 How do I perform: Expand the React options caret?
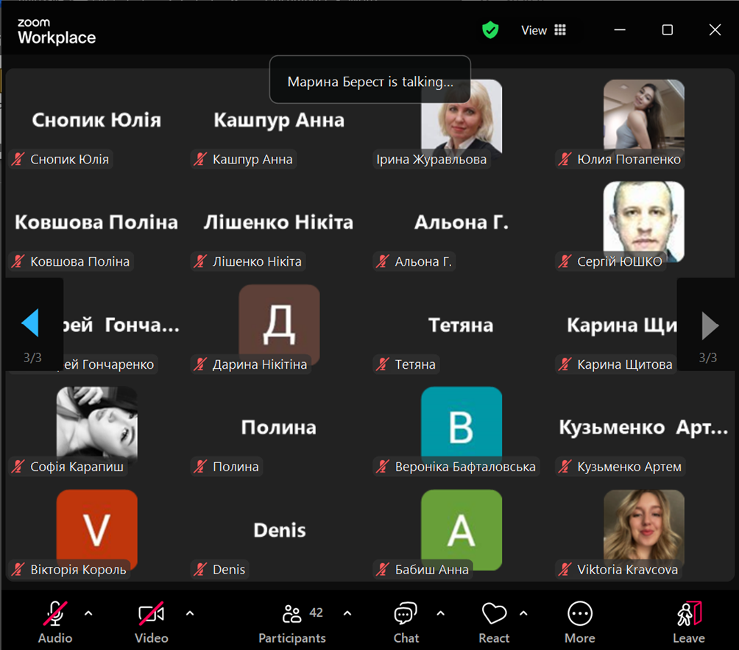point(523,613)
